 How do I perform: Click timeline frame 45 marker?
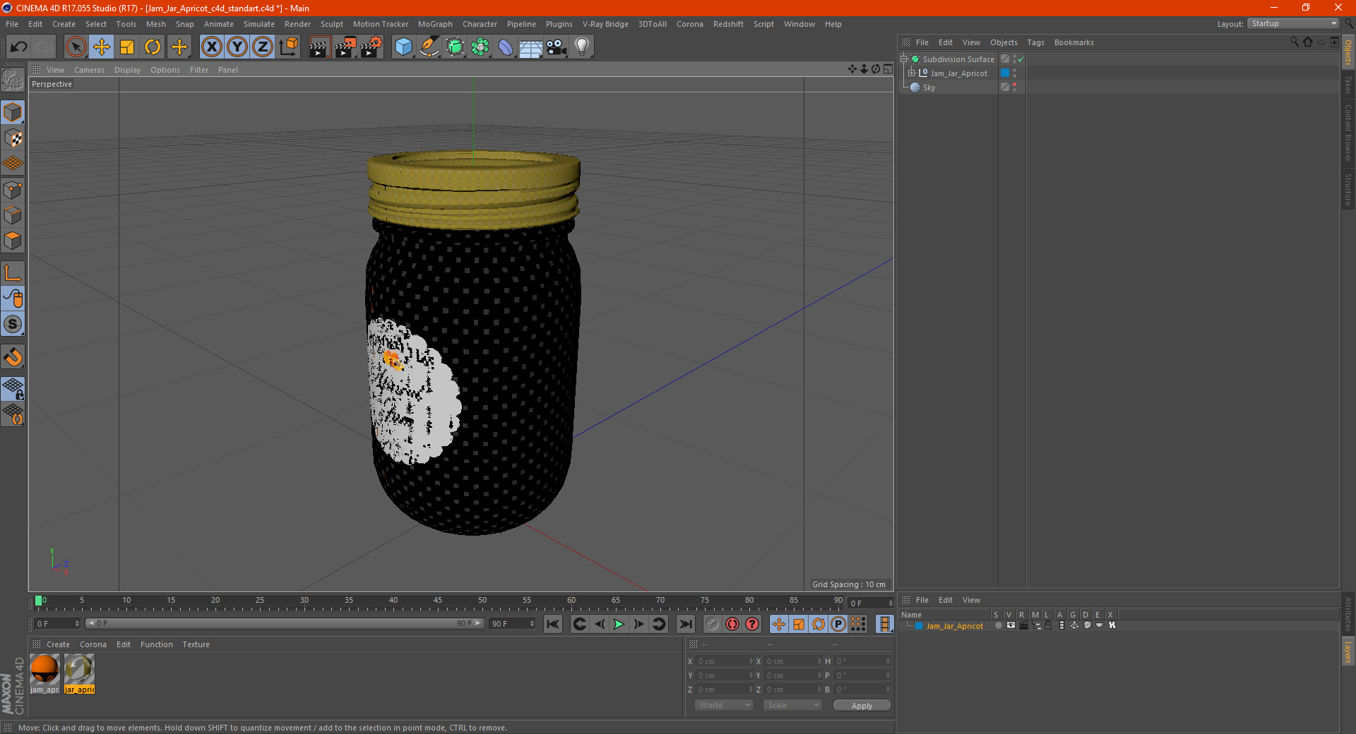click(438, 602)
